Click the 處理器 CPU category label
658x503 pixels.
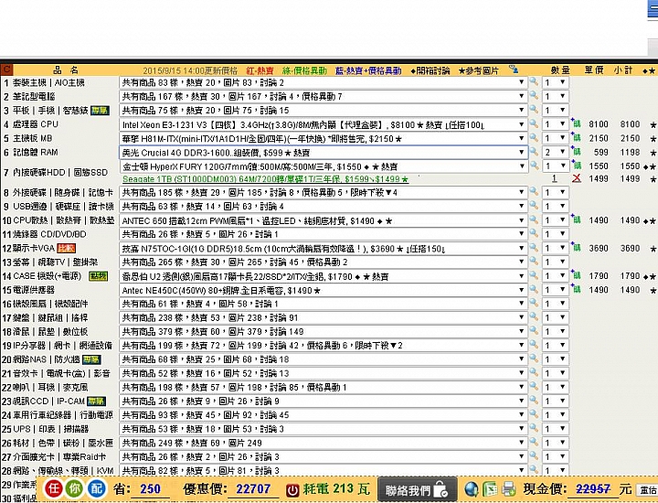(x=36, y=124)
